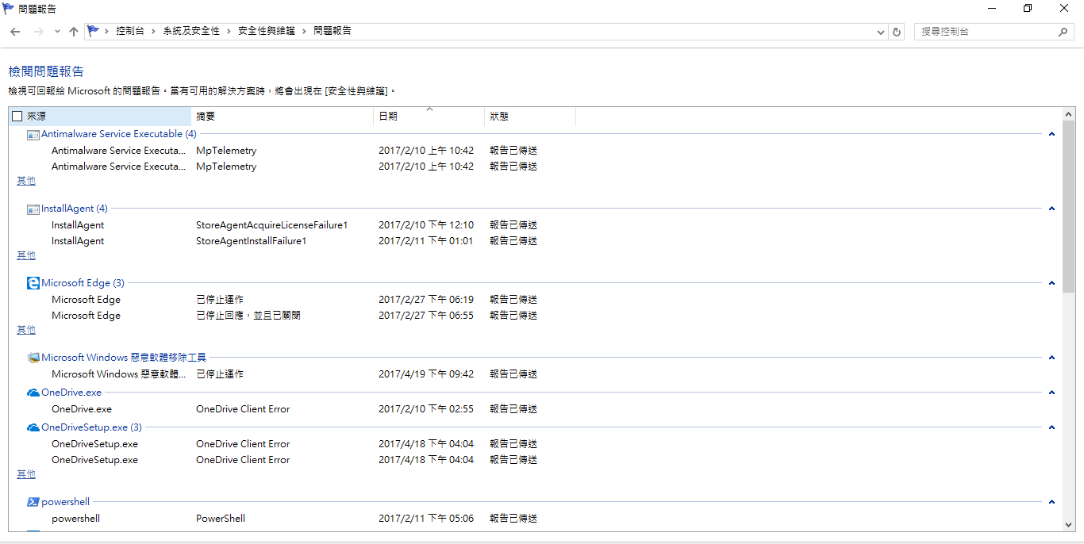The height and width of the screenshot is (544, 1084).
Task: Click the 問題報告 title bar flag icon
Action: (9, 8)
